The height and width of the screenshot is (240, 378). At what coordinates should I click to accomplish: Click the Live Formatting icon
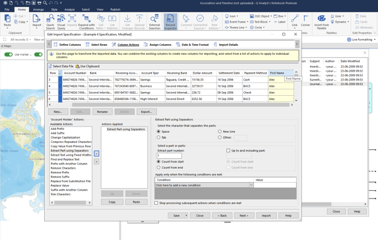click(349, 40)
